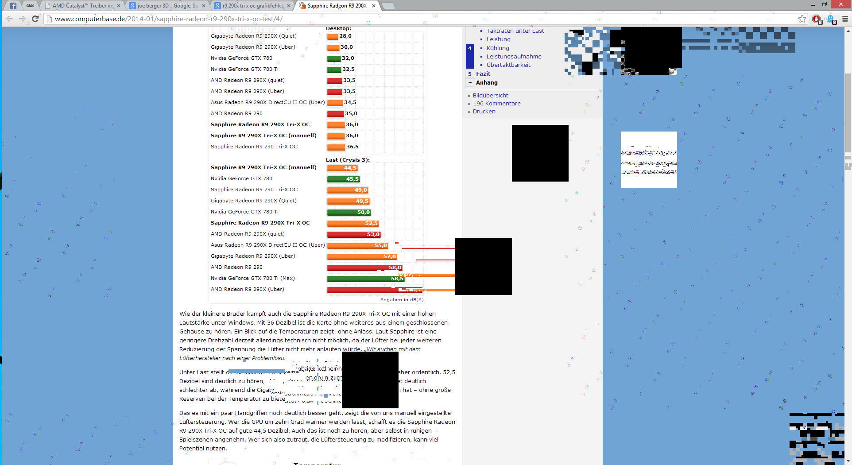
Task: Switch to the joe berger 3D Google tab
Action: coord(168,6)
